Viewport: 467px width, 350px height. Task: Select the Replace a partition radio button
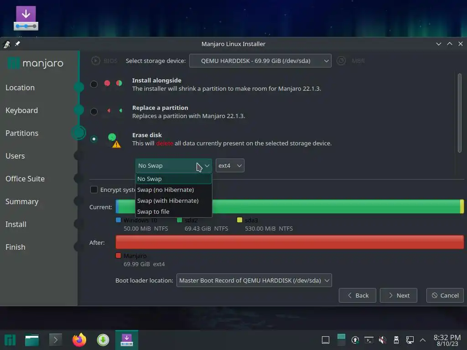pyautogui.click(x=94, y=112)
